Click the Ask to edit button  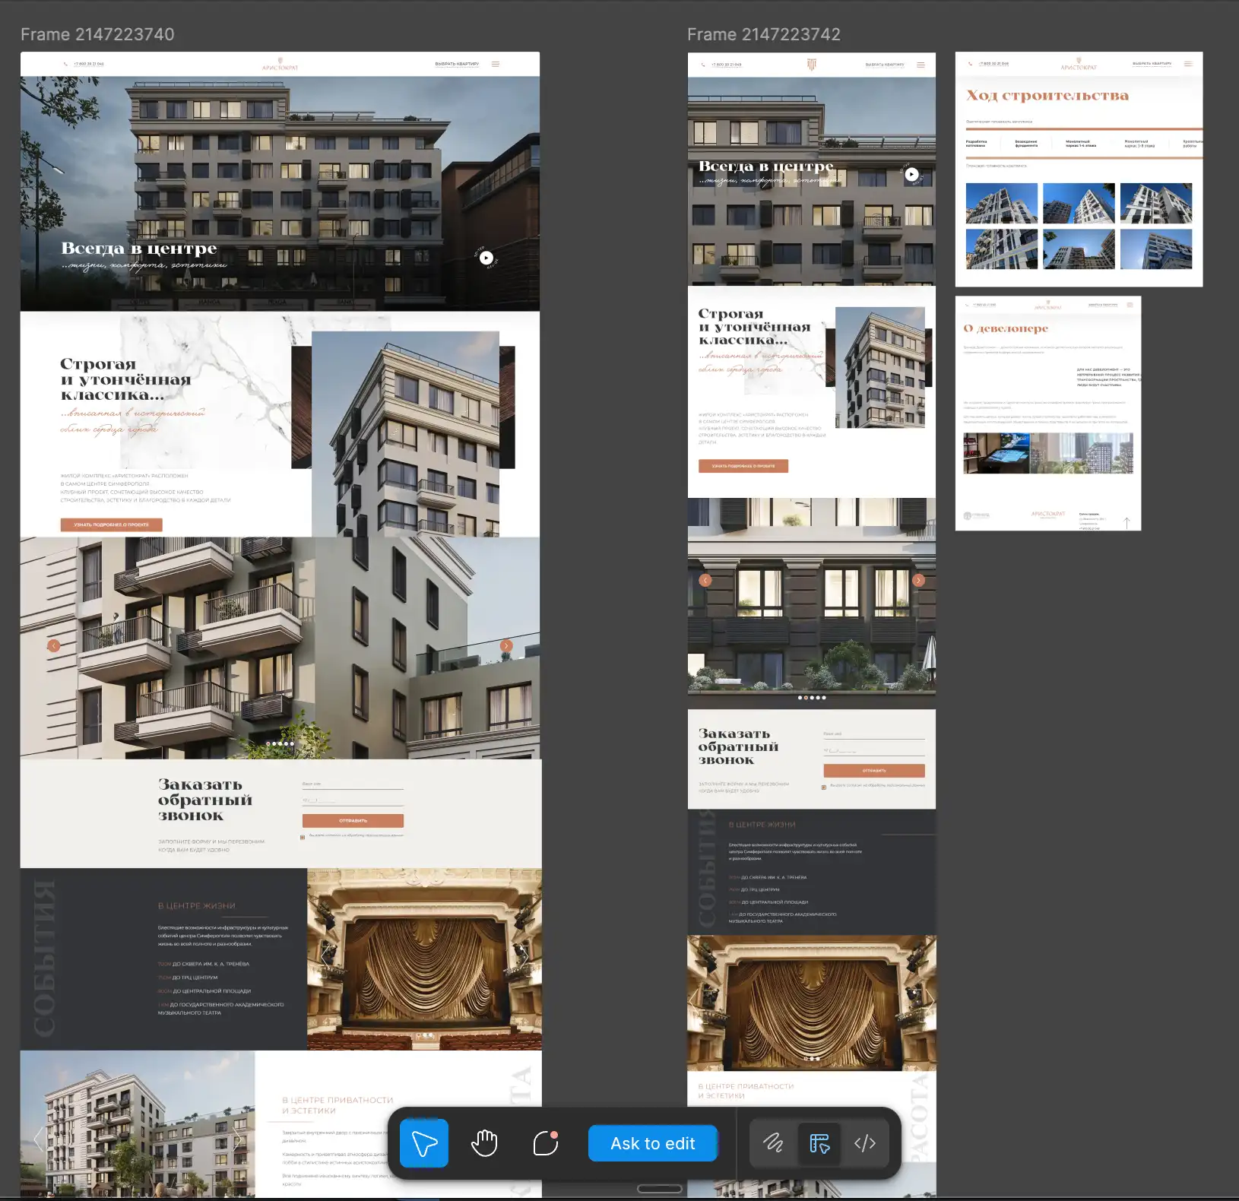click(x=652, y=1142)
